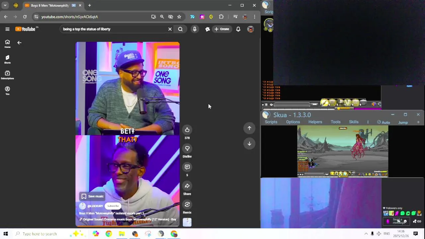Open Skills menu in Skua
425x239 pixels.
point(354,122)
